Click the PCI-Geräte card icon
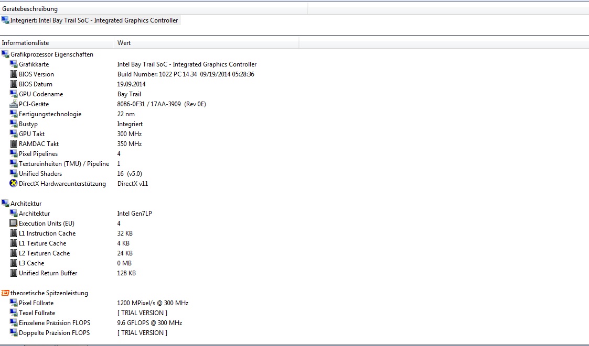This screenshot has width=589, height=346. (x=14, y=104)
